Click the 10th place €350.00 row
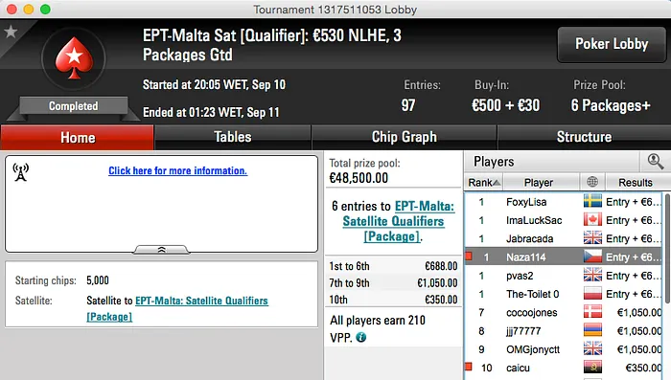This screenshot has width=671, height=380. 393,300
